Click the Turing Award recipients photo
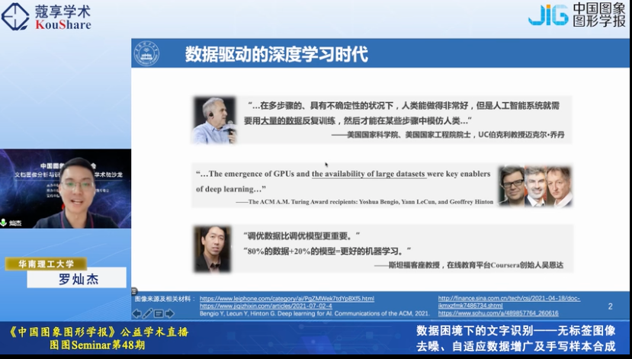 click(x=535, y=186)
